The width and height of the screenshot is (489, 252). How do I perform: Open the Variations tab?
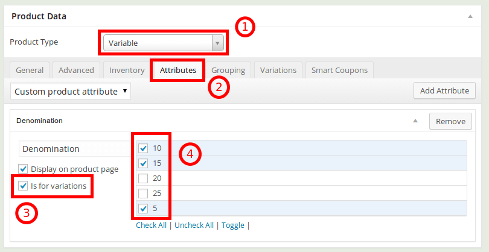278,70
